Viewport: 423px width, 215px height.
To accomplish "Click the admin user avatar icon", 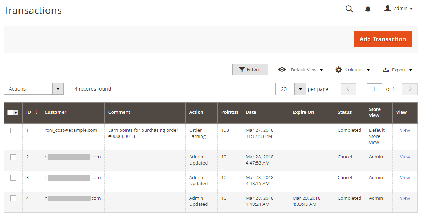I will pos(387,8).
